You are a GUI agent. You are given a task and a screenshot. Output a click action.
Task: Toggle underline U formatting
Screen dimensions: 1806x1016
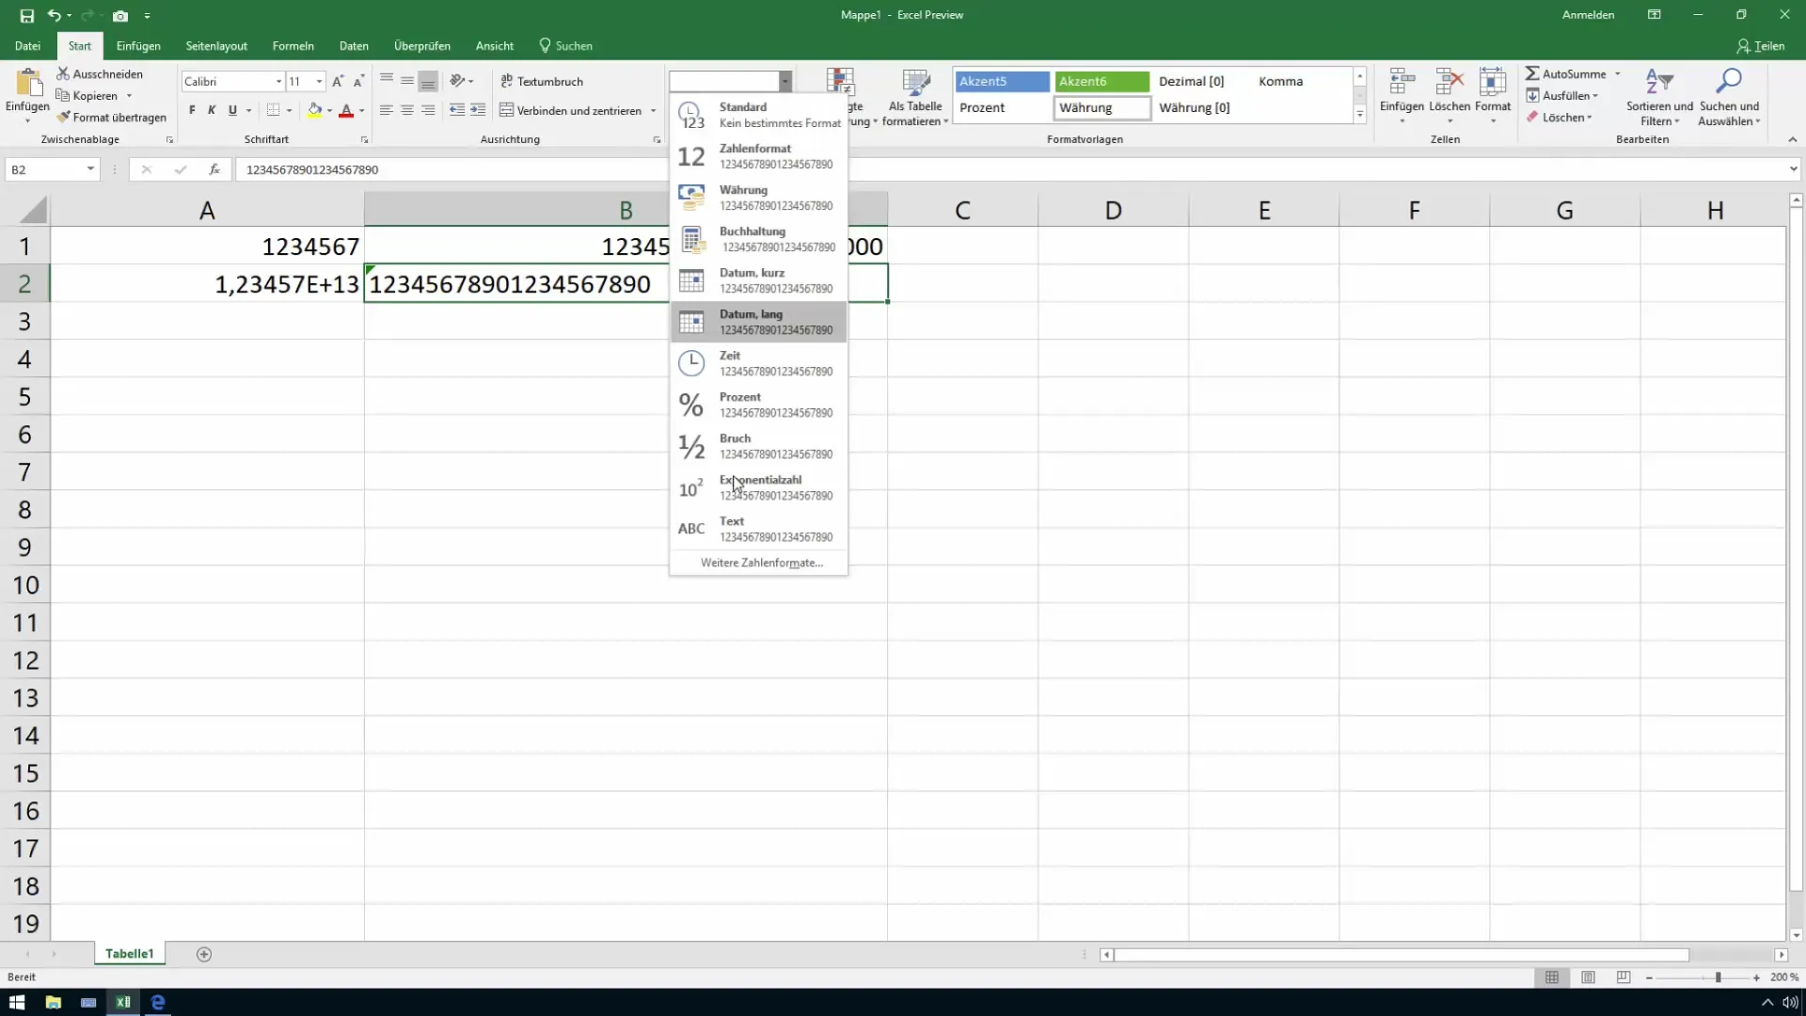(x=232, y=110)
